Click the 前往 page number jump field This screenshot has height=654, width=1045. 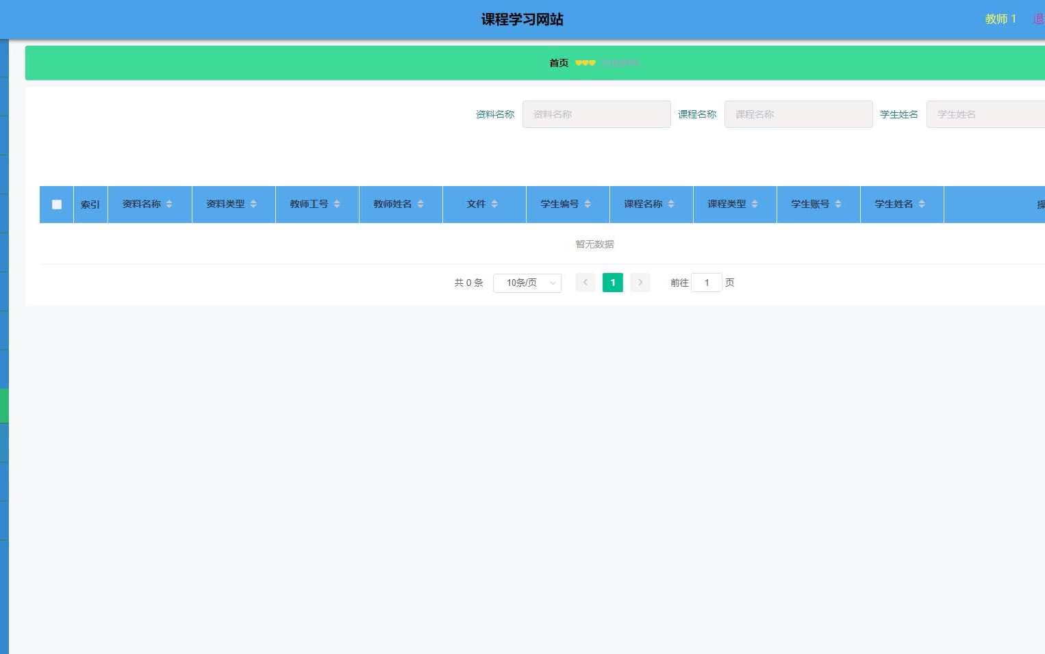[707, 283]
